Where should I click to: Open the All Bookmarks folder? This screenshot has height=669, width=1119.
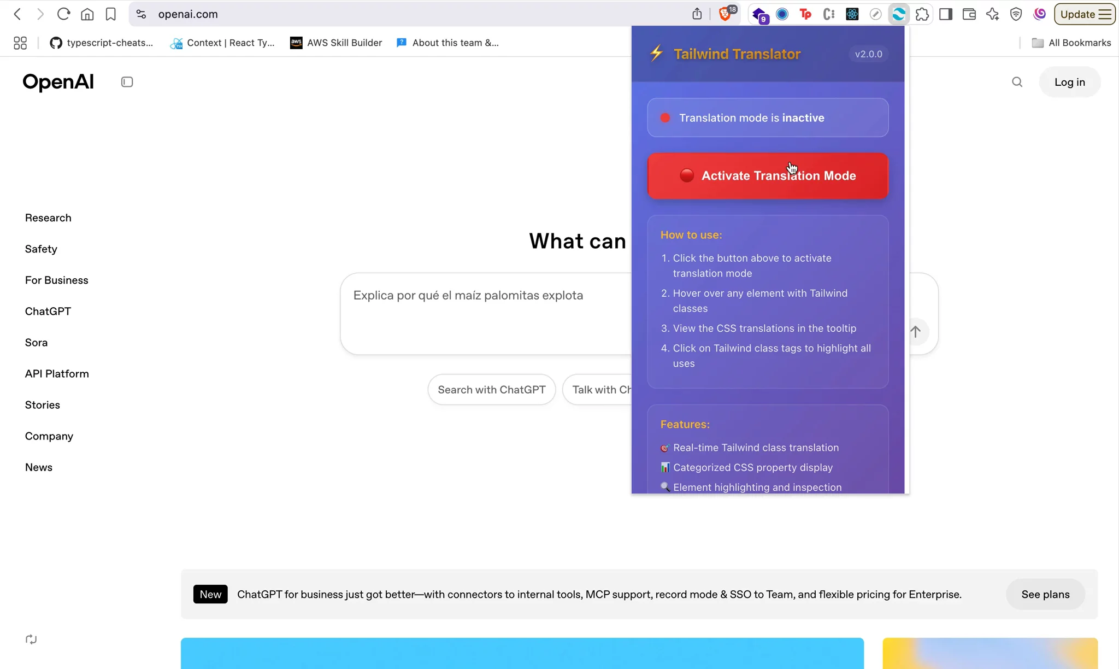1071,43
